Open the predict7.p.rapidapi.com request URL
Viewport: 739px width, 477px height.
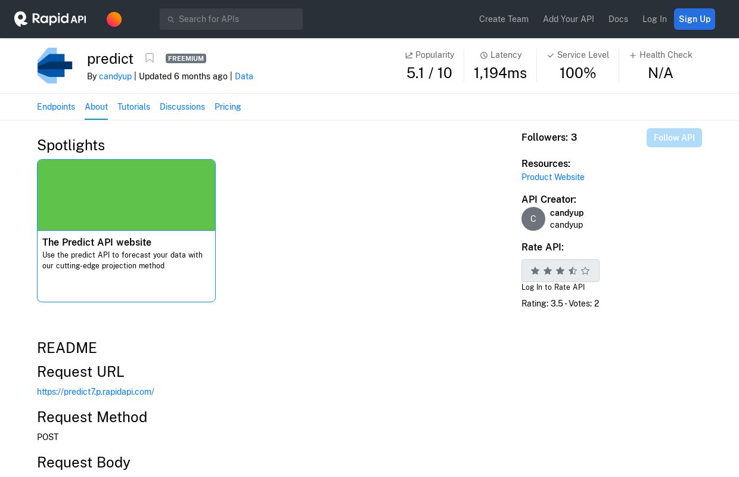pyautogui.click(x=95, y=392)
